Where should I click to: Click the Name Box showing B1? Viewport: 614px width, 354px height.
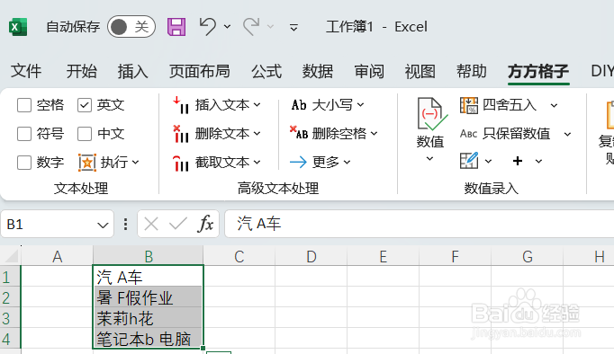click(x=58, y=225)
